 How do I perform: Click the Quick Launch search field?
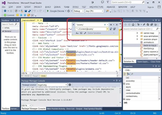point(128,2)
